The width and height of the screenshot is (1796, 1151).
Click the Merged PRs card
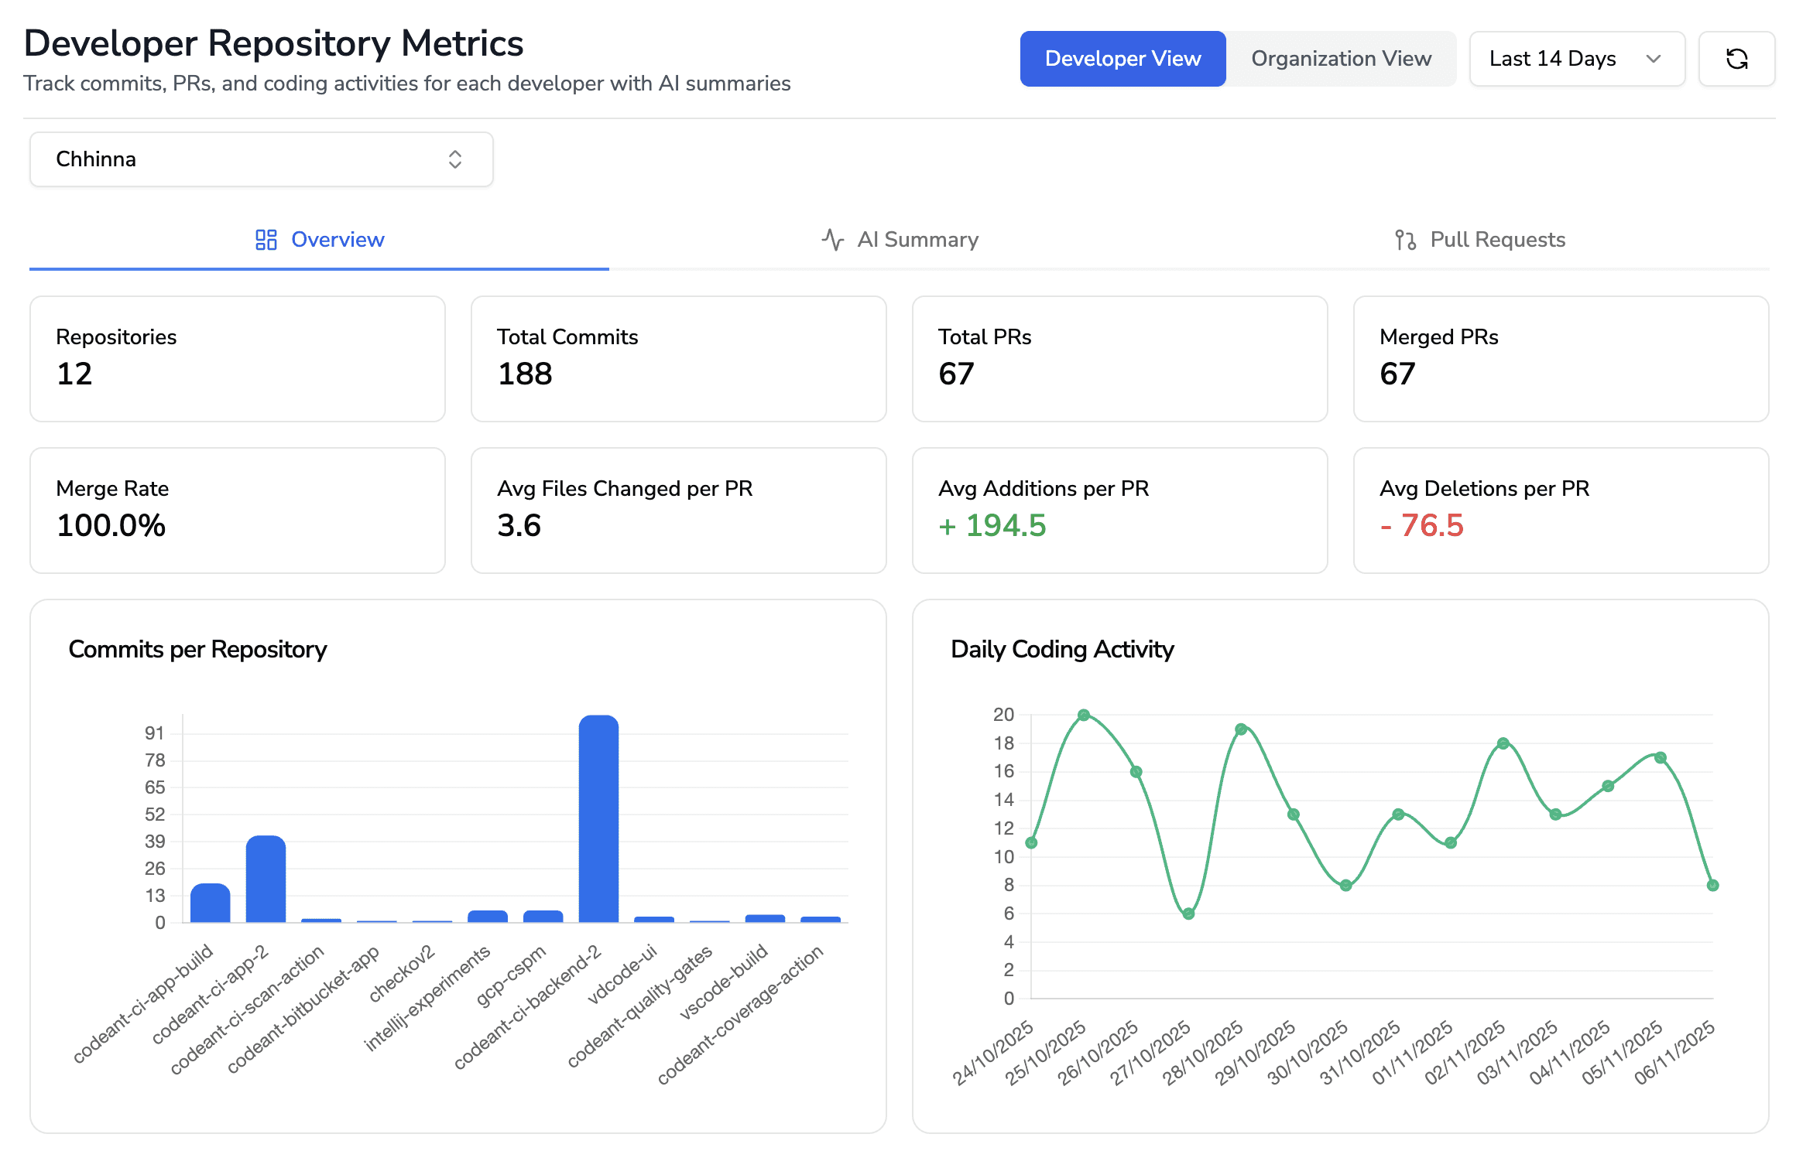point(1561,359)
